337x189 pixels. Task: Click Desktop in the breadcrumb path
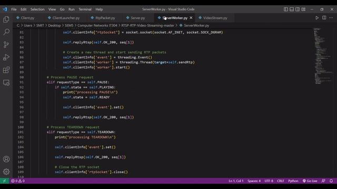pos(54,26)
